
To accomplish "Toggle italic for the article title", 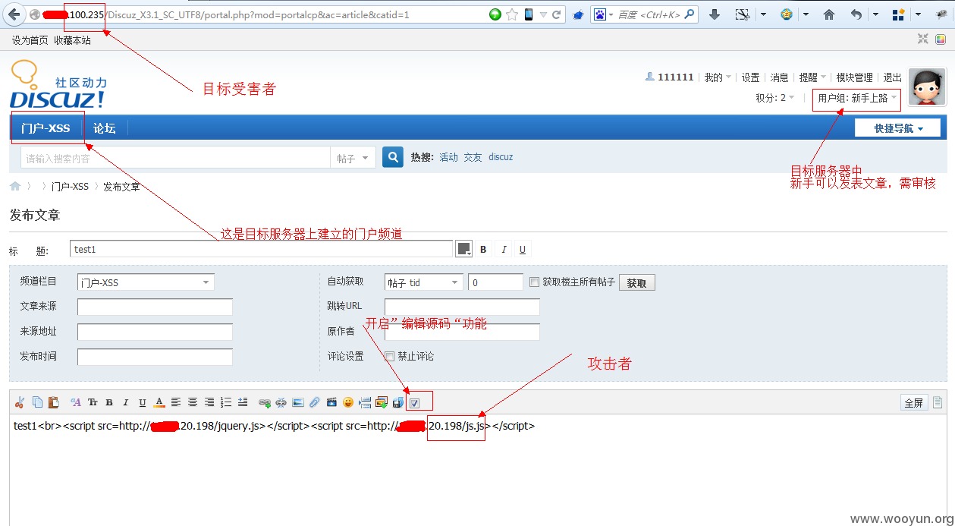I will [503, 250].
